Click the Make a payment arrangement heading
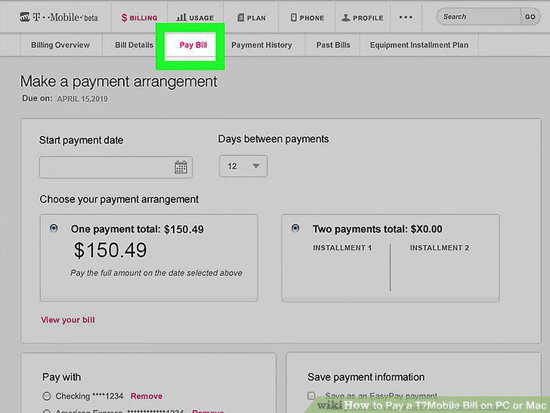550x413 pixels. tap(119, 82)
